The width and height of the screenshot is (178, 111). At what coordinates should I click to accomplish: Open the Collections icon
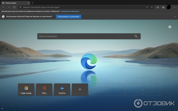pyautogui.click(x=163, y=7)
